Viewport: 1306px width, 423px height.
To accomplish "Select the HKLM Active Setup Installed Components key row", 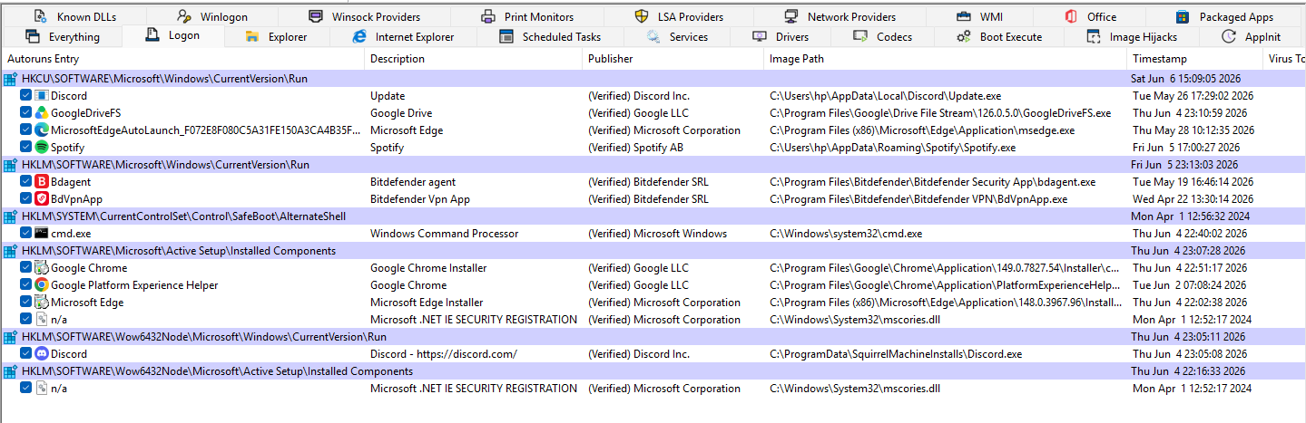I will pos(653,251).
